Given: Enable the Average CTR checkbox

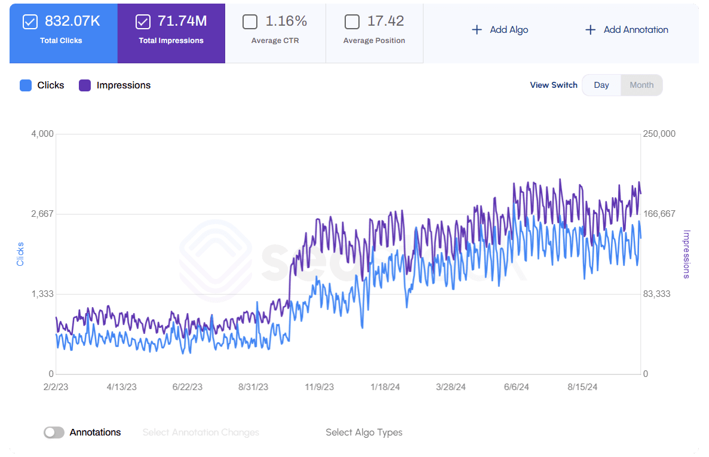Looking at the screenshot, I should click(x=250, y=22).
